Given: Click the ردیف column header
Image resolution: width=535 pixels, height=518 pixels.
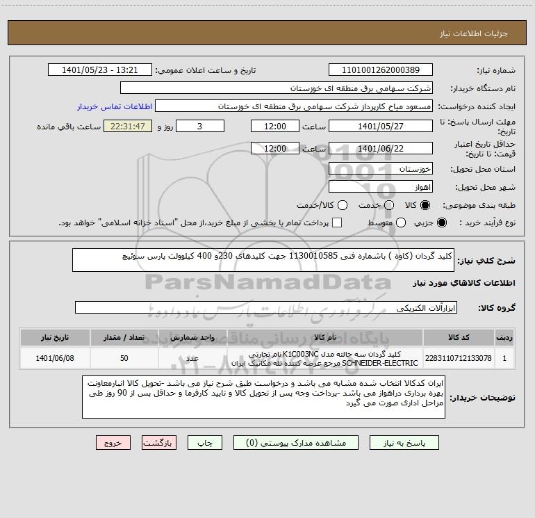Looking at the screenshot, I should [x=504, y=337].
